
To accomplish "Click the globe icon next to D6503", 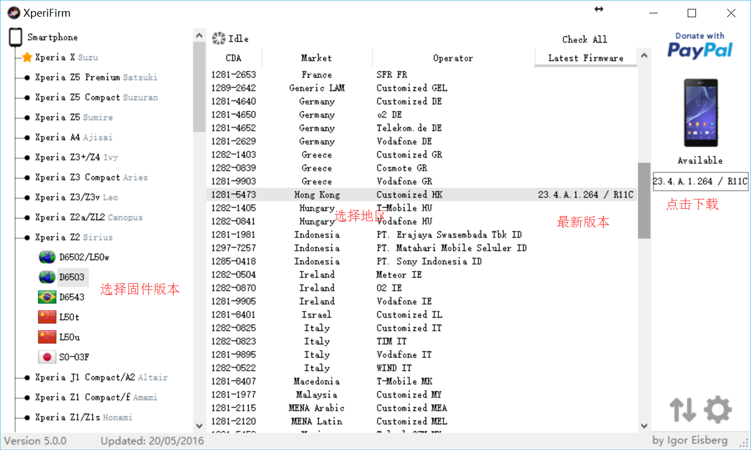I will coord(47,277).
